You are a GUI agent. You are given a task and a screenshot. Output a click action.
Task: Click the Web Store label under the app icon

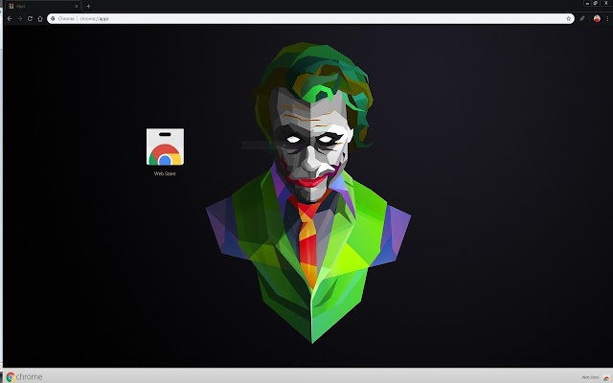click(x=165, y=173)
